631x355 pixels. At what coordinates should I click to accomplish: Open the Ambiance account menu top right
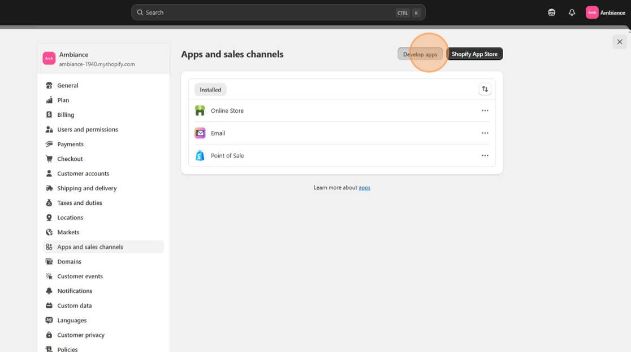pyautogui.click(x=606, y=12)
